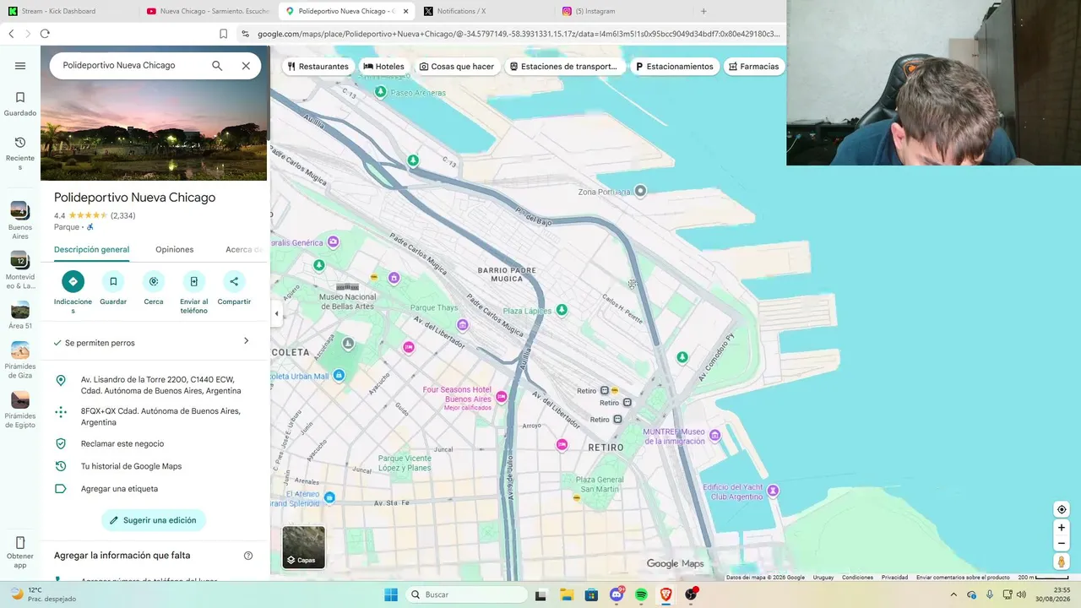Select the Cosas que hacer chip

457,67
